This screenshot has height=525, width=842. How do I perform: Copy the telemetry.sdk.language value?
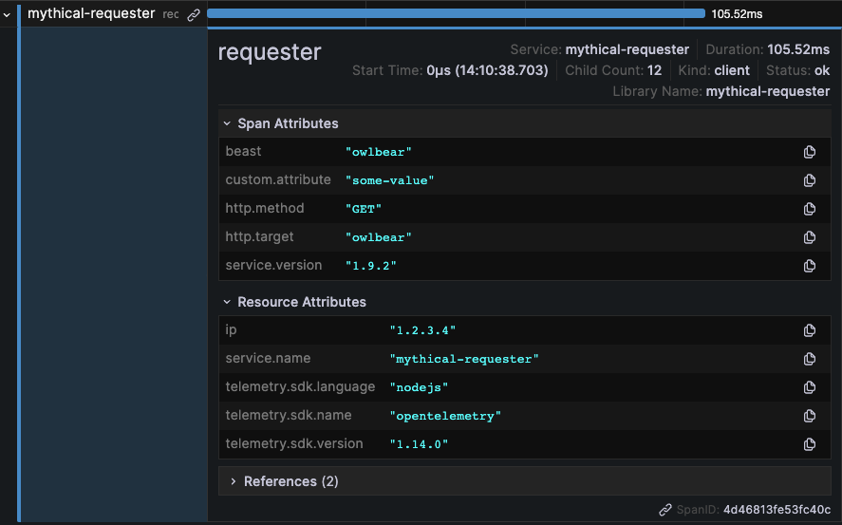coord(810,387)
